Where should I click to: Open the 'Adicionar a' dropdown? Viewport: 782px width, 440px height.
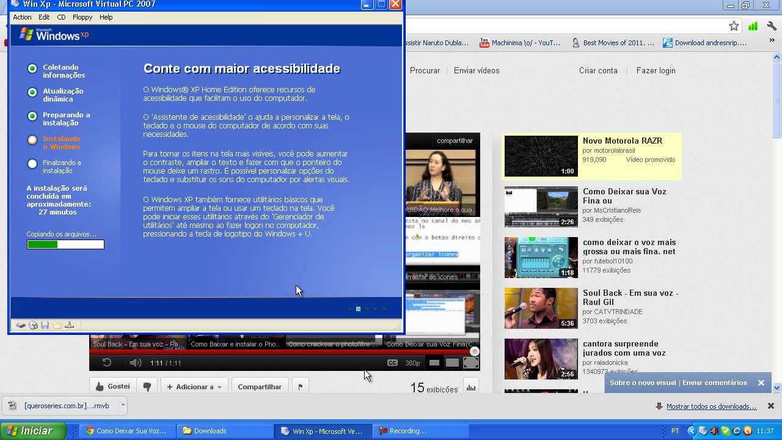pos(194,387)
